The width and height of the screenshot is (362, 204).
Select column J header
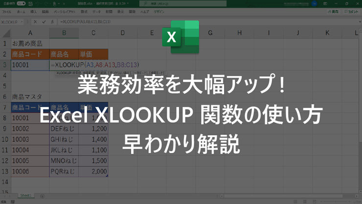click(298, 33)
